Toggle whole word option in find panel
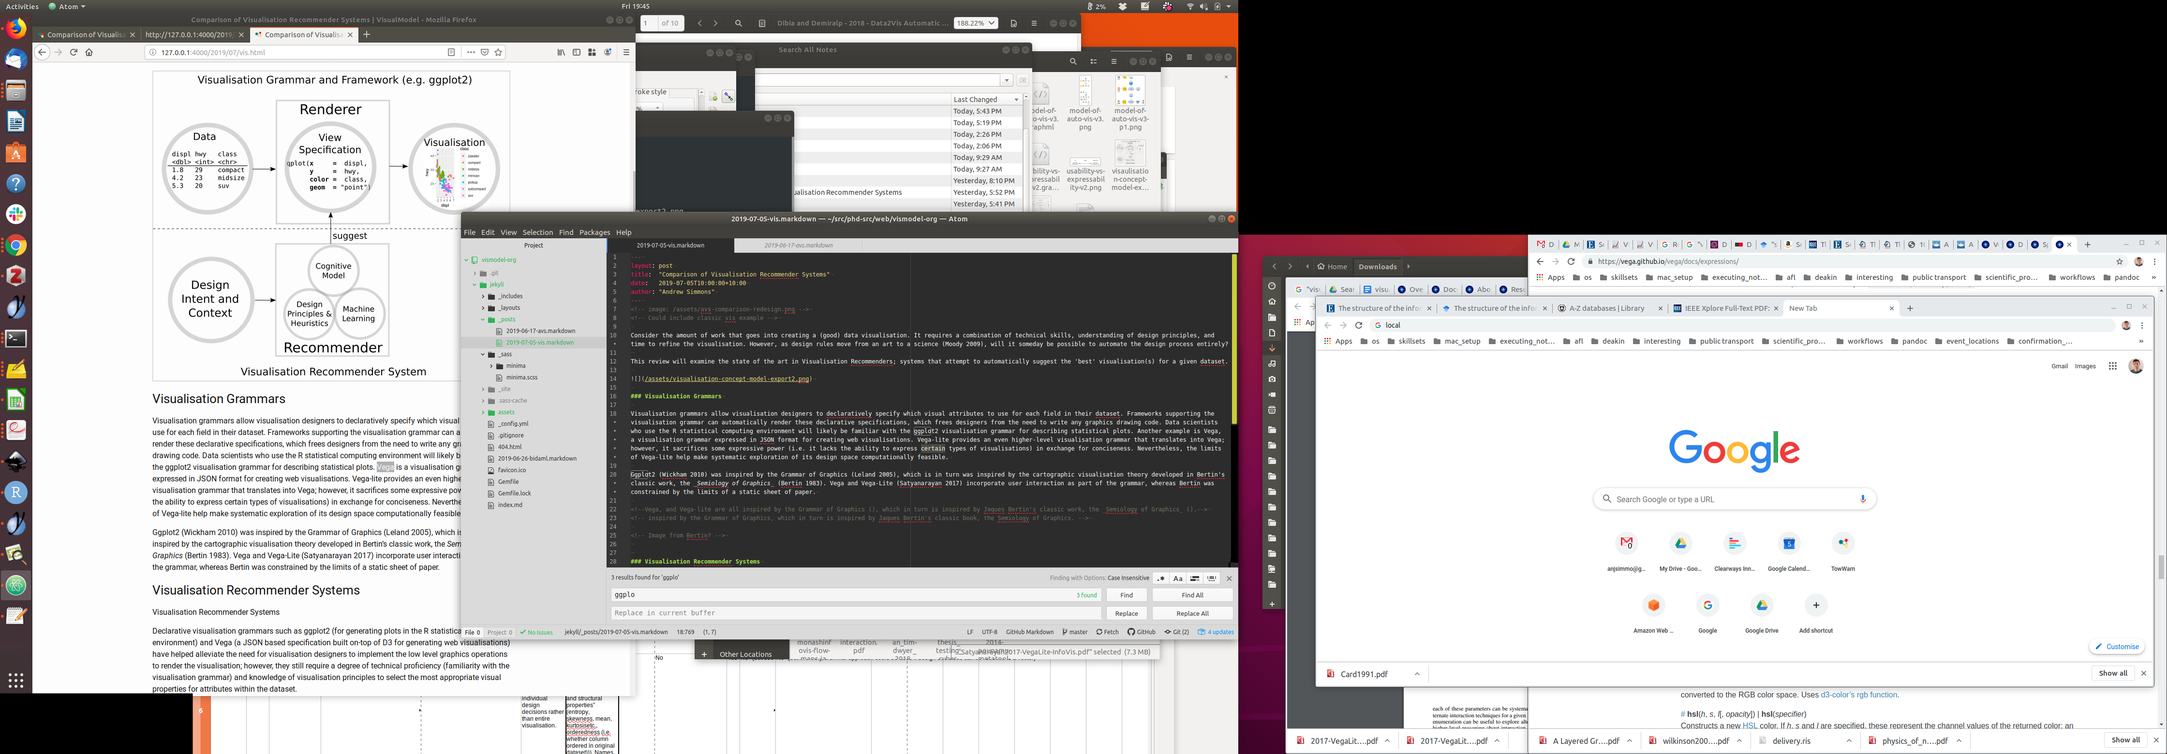The height and width of the screenshot is (754, 2167). pos(1212,579)
